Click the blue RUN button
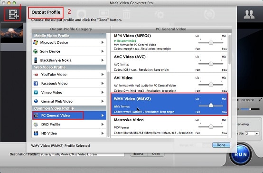Screen dimensions: 263x173 [x=241, y=154]
